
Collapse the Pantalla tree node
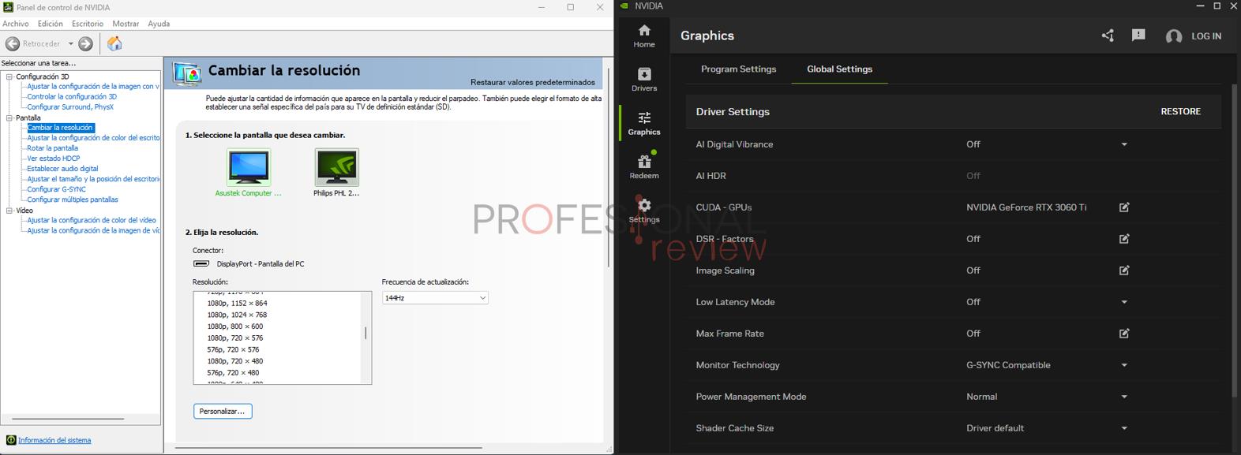pyautogui.click(x=9, y=117)
